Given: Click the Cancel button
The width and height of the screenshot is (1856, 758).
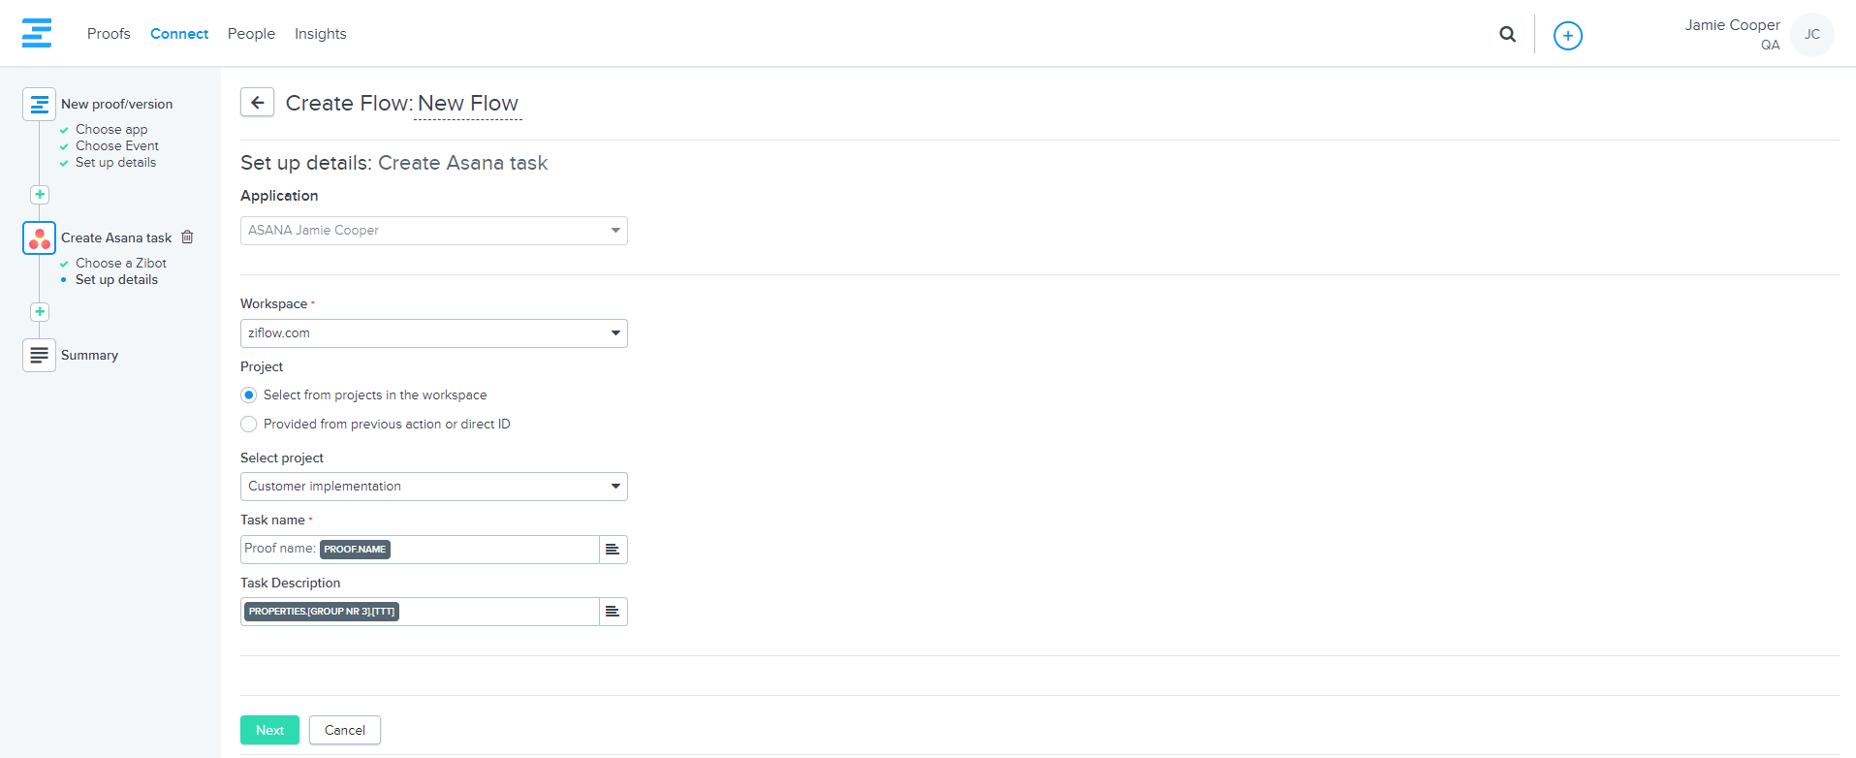Looking at the screenshot, I should coord(345,730).
